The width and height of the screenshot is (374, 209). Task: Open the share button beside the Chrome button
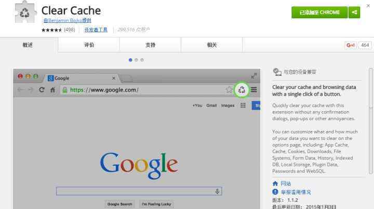pos(354,12)
